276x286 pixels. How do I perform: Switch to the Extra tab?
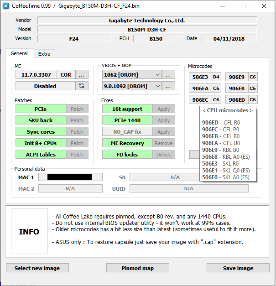click(44, 54)
